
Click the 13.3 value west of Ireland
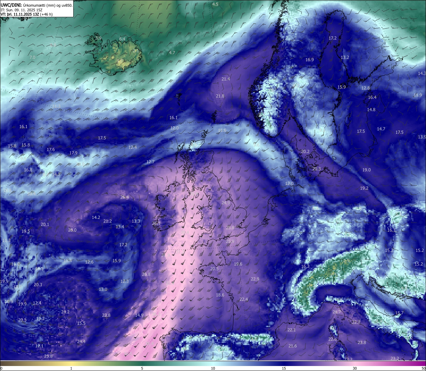pos(136,221)
